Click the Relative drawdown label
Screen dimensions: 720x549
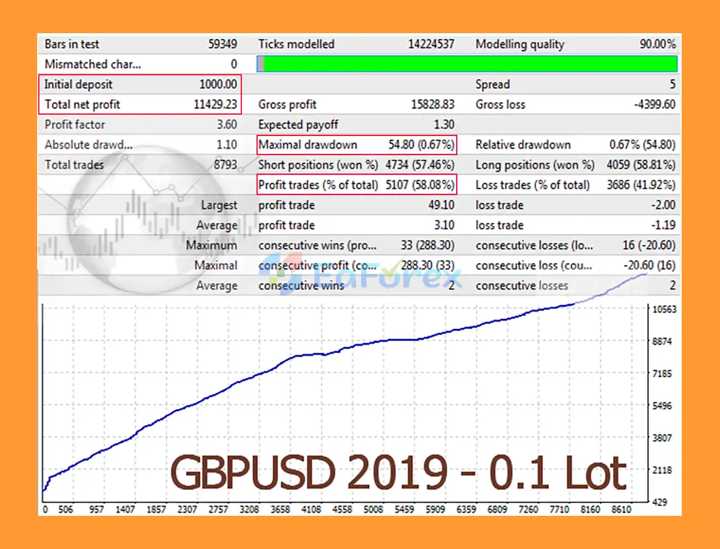[x=523, y=145]
